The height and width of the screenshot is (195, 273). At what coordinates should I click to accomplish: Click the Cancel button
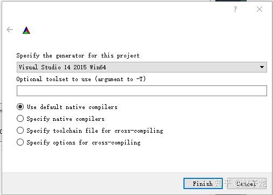[x=247, y=183]
